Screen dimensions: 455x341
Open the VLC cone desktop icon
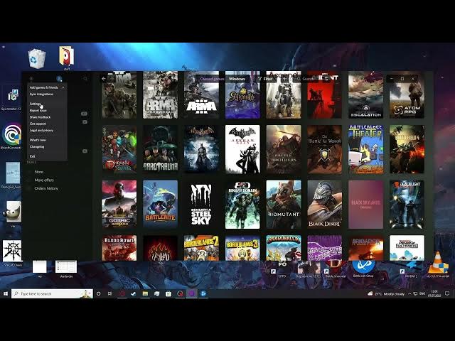(x=438, y=264)
